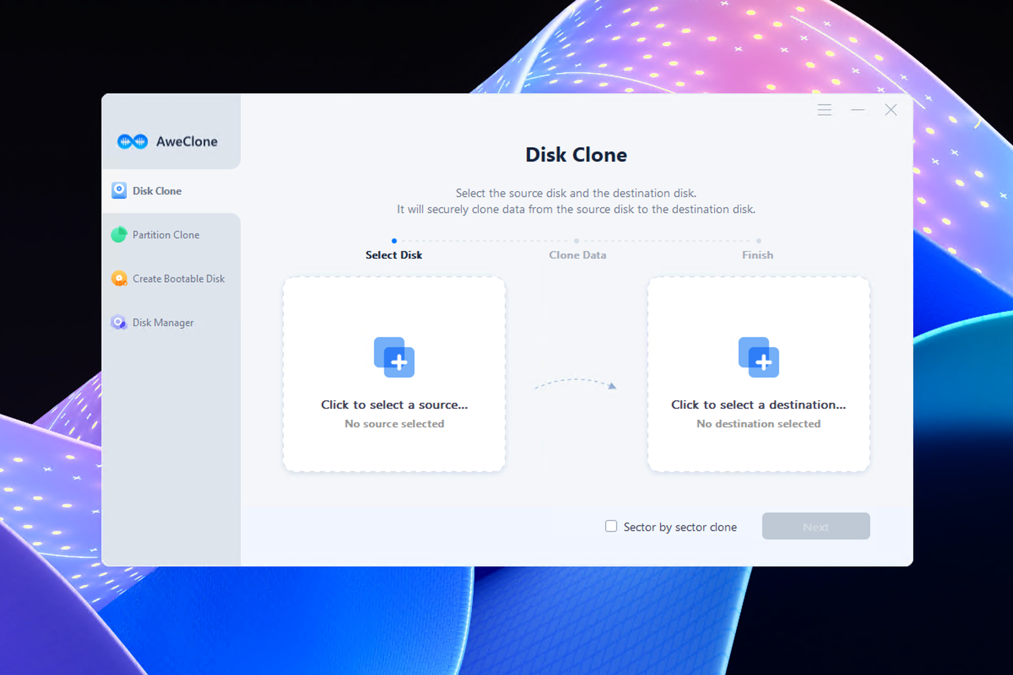1013x675 pixels.
Task: Click the Disk Clone sidebar icon
Action: (119, 190)
